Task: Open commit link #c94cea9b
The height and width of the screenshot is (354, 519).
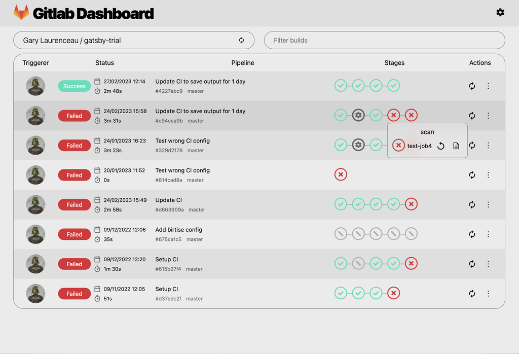Action: pos(169,121)
